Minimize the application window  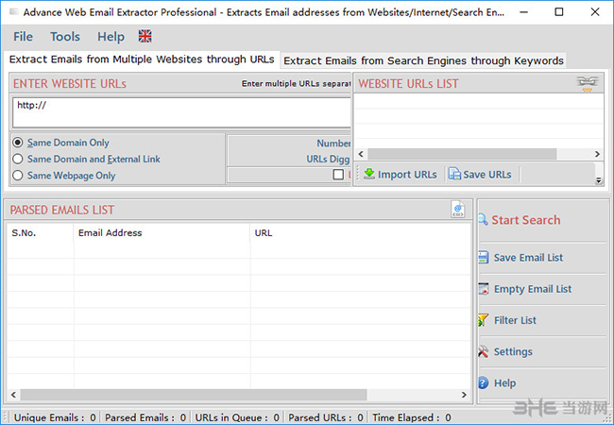(x=523, y=12)
